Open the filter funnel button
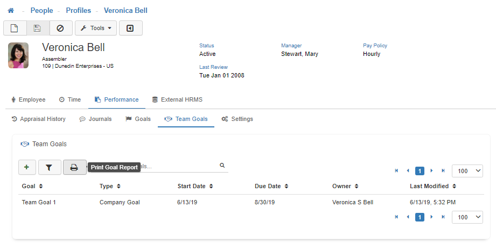Image resolution: width=496 pixels, height=243 pixels. [50, 168]
